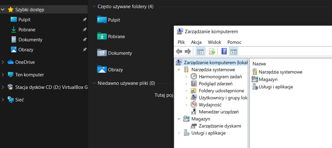Select the large Pobrane folder in main pane
The width and height of the screenshot is (332, 148).
pyautogui.click(x=111, y=36)
